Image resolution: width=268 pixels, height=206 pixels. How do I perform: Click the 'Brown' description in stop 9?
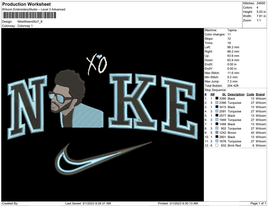point(232,133)
